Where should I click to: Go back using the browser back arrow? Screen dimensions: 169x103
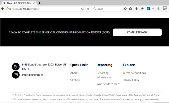[x=2, y=9]
